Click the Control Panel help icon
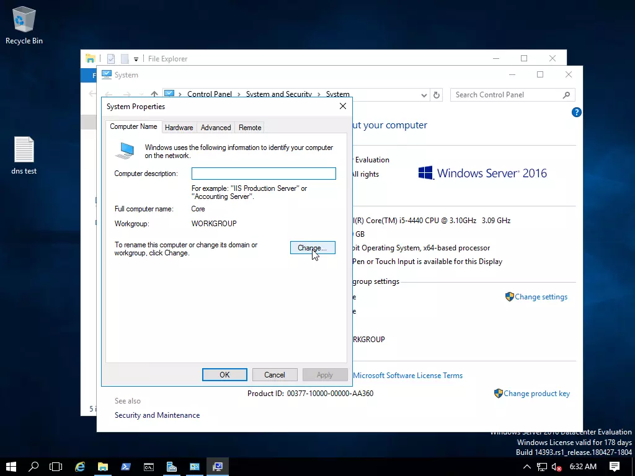 576,113
